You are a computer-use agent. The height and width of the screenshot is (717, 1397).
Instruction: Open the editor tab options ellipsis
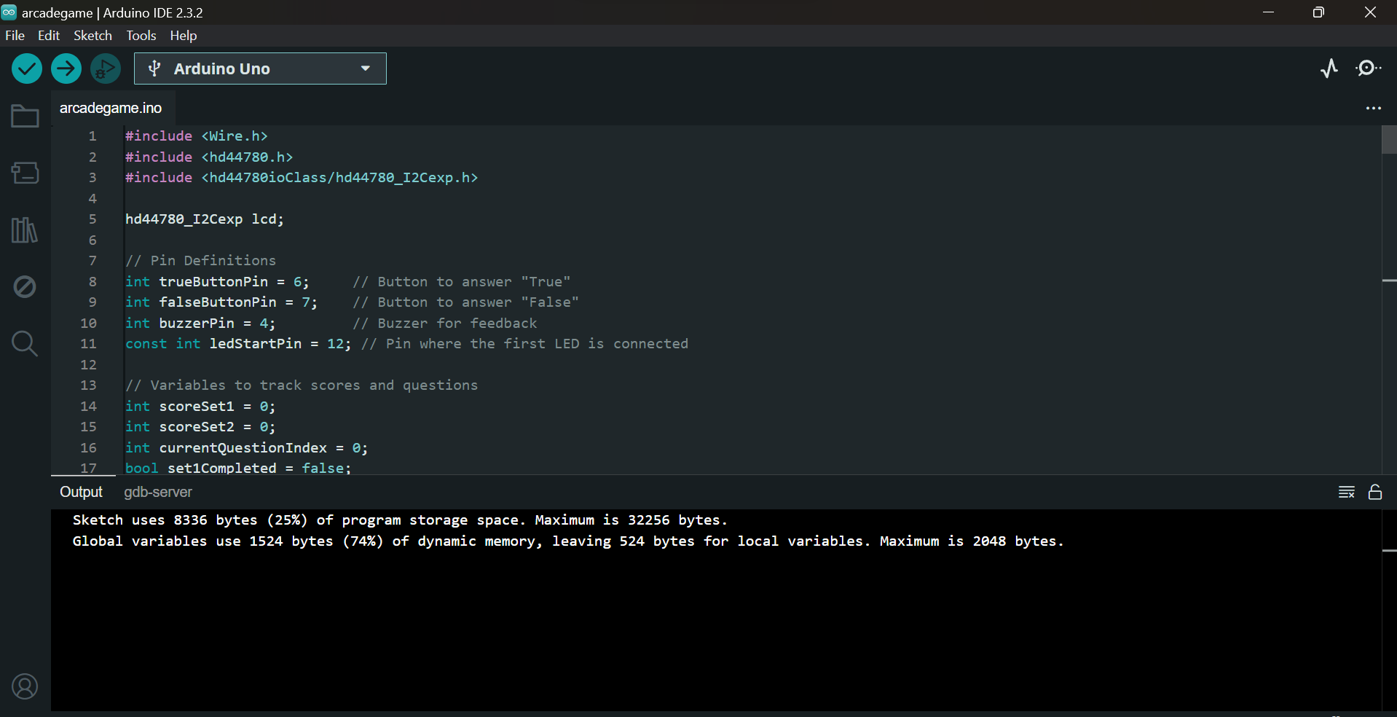(x=1373, y=108)
